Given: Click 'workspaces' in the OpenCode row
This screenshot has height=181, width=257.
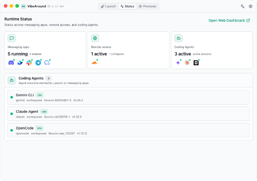Looking at the screenshot, I should click(39, 133).
